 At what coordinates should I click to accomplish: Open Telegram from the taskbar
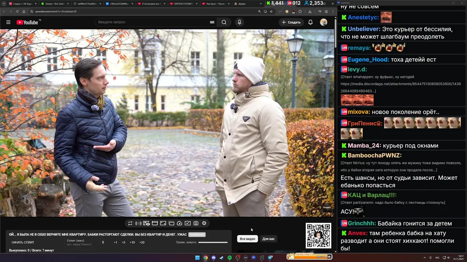click(x=270, y=258)
